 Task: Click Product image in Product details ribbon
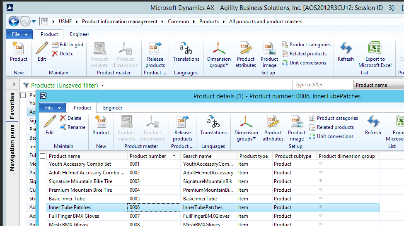297,128
